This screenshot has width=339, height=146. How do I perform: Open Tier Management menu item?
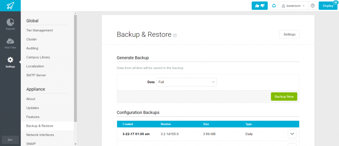point(39,30)
